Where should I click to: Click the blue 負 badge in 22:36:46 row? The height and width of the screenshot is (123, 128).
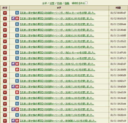coord(17,30)
